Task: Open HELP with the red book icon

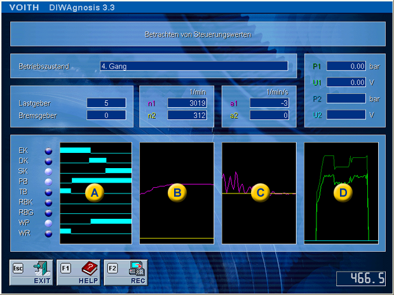Action: [78, 273]
